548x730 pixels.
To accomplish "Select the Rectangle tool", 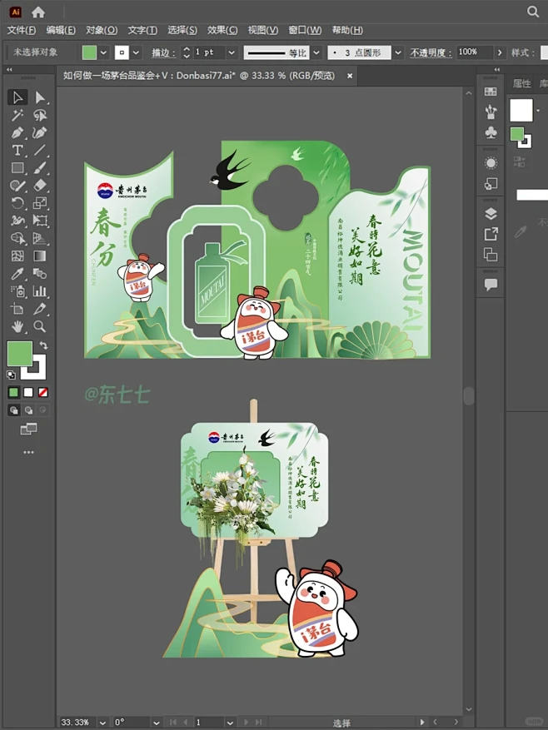I will pos(17,167).
